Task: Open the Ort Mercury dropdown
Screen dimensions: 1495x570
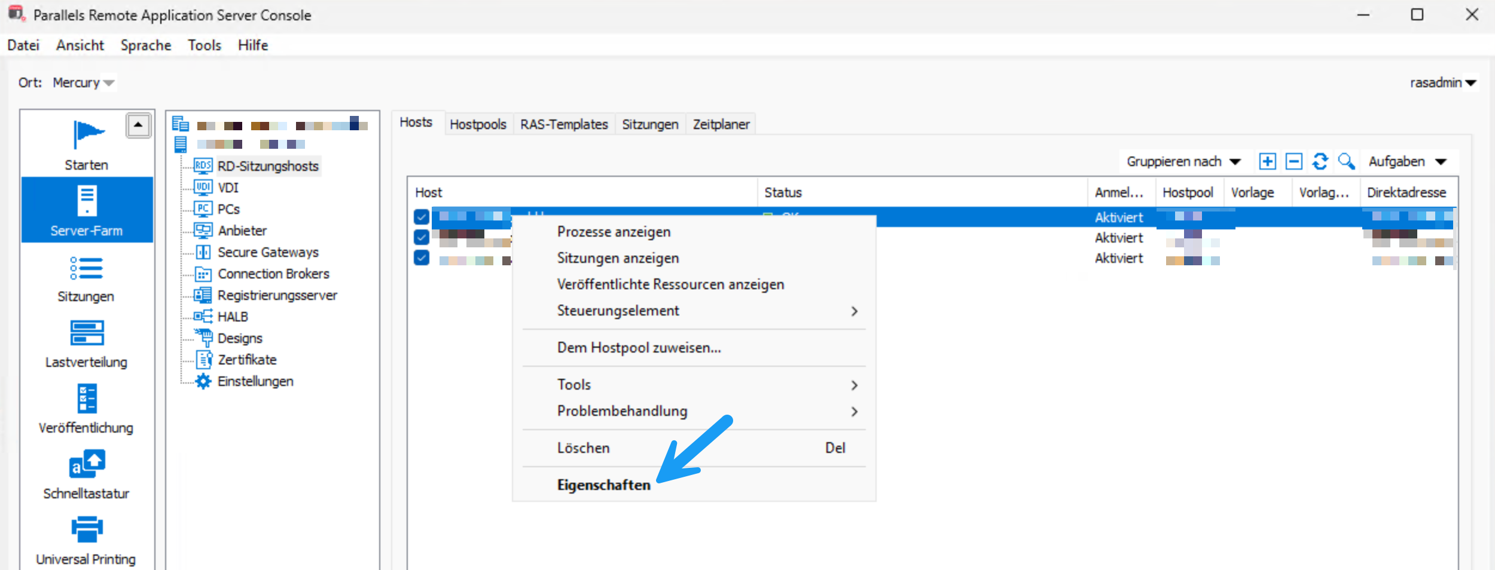Action: click(83, 82)
